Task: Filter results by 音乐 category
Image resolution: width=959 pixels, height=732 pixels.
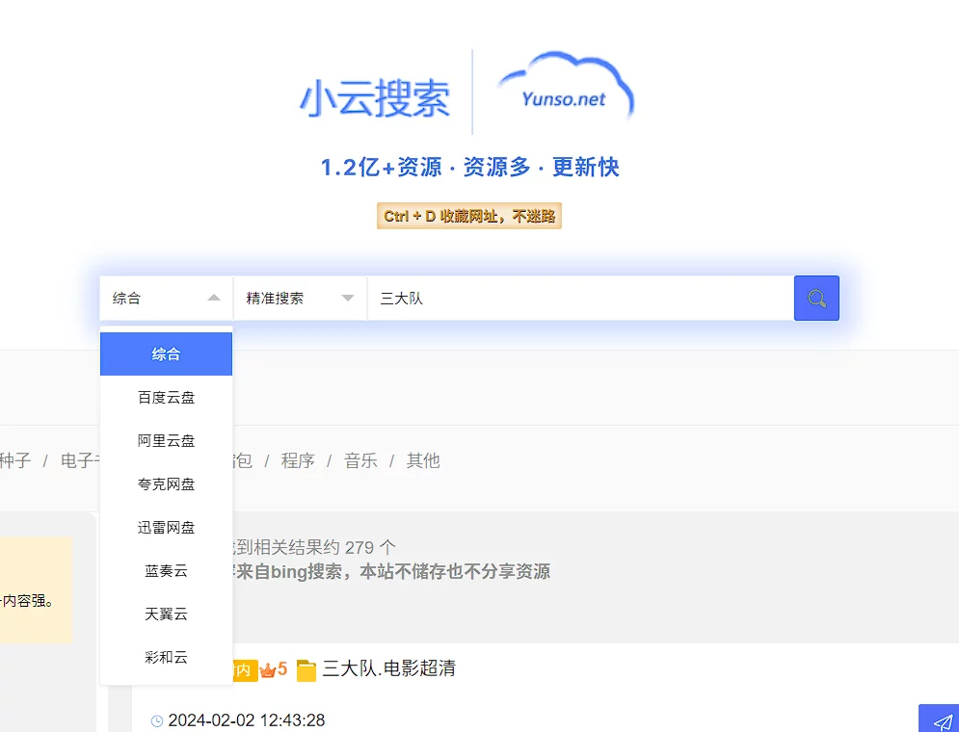Action: click(x=360, y=460)
